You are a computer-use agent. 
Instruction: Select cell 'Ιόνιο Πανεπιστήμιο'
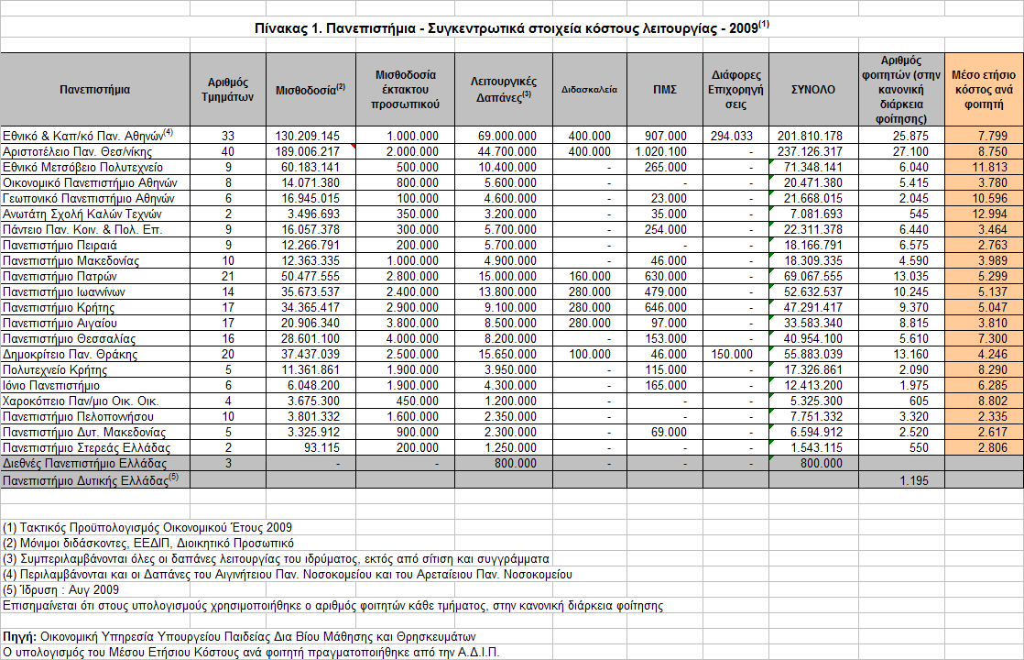[94, 386]
